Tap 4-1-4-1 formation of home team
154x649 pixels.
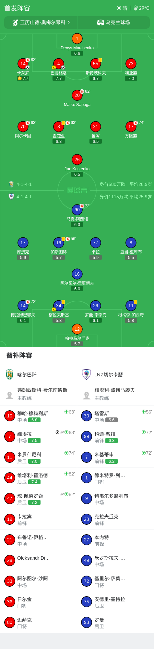24,184
